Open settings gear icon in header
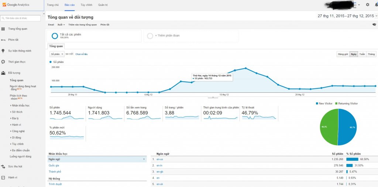Screen dimensions: 378x187 (367, 5)
